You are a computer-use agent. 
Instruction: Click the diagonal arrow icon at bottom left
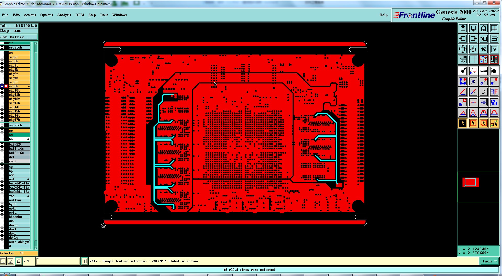(3, 261)
